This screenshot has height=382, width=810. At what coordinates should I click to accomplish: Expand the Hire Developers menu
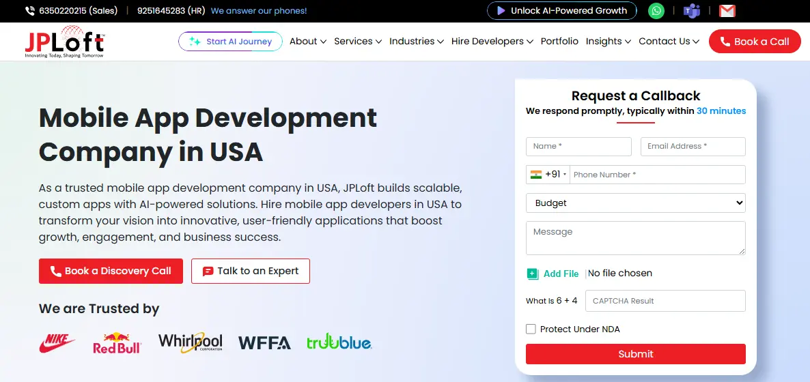pyautogui.click(x=492, y=42)
